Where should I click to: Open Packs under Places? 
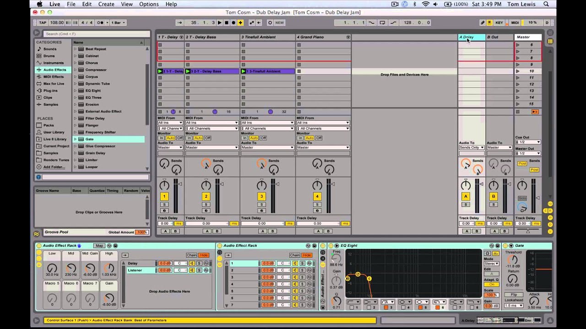[x=49, y=125]
